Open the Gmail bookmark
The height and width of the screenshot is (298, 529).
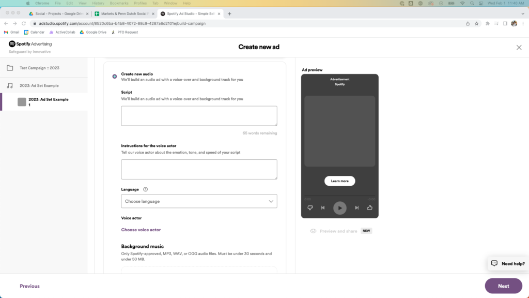point(11,32)
